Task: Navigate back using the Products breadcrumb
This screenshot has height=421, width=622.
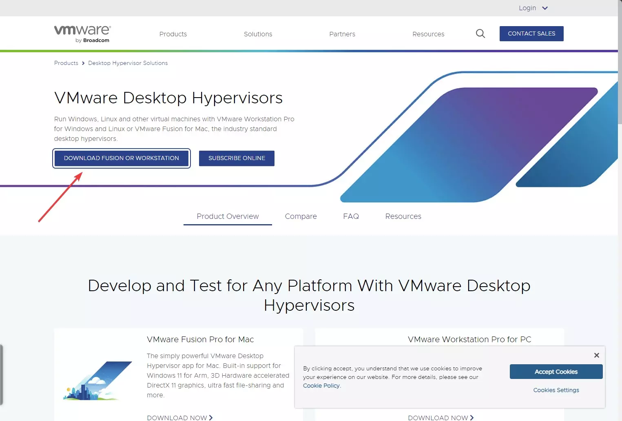Action: pyautogui.click(x=66, y=63)
